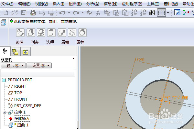
Task: Click the spin center icon
Action: [186, 13]
